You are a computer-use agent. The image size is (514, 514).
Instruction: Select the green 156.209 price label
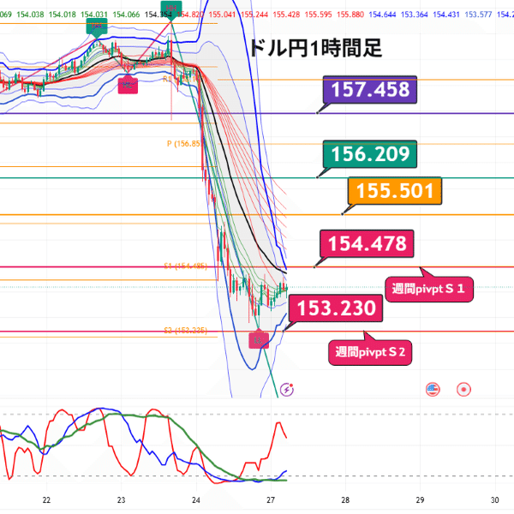[370, 154]
